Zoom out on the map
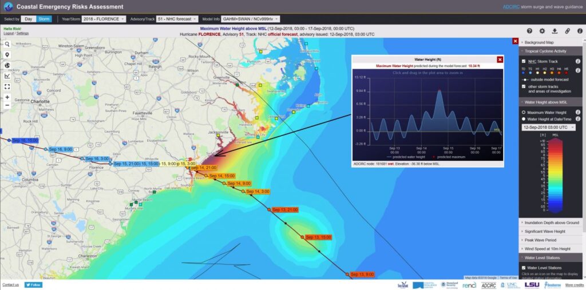This screenshot has height=290, width=586. click(7, 105)
